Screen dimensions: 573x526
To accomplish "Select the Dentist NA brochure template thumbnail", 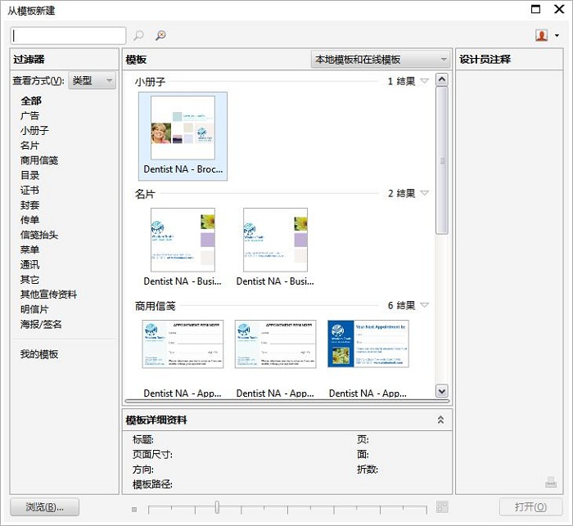I will click(x=183, y=129).
